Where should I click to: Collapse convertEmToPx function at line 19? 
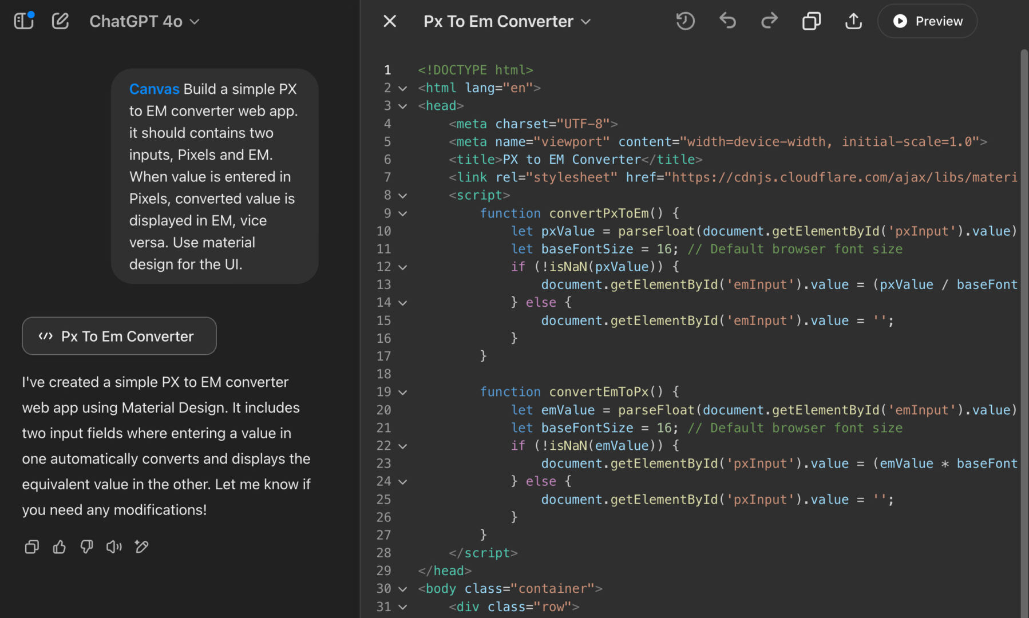tap(403, 393)
